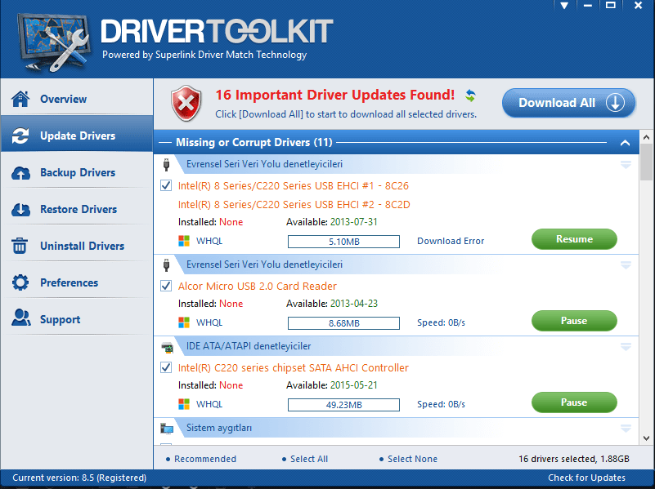
Task: Pause the Alcor Micro Card Reader download
Action: pos(574,321)
